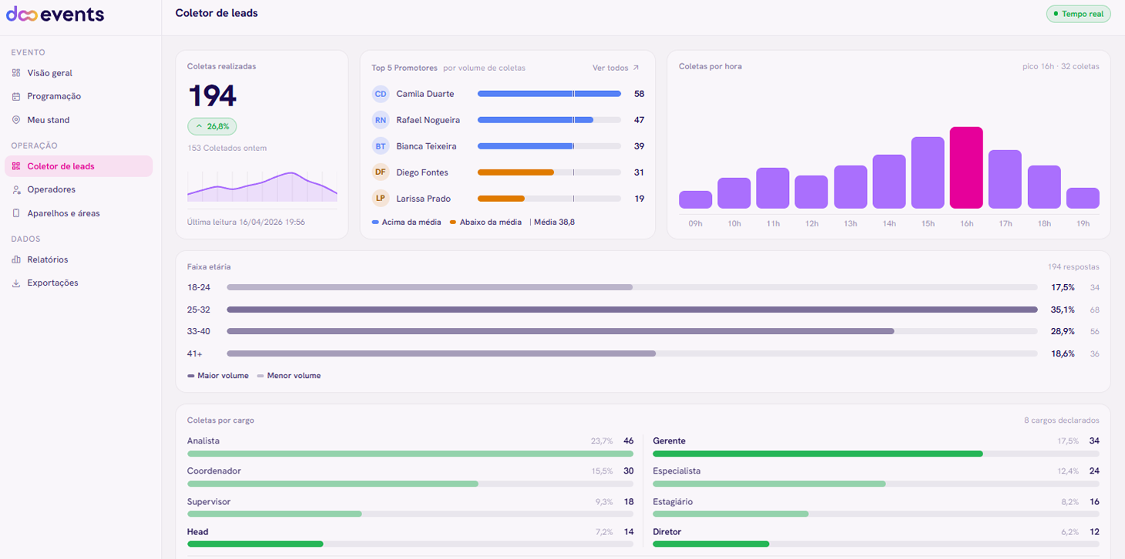Screen dimensions: 1125x559
Task: Click the 26,8% growth badge
Action: coord(212,126)
